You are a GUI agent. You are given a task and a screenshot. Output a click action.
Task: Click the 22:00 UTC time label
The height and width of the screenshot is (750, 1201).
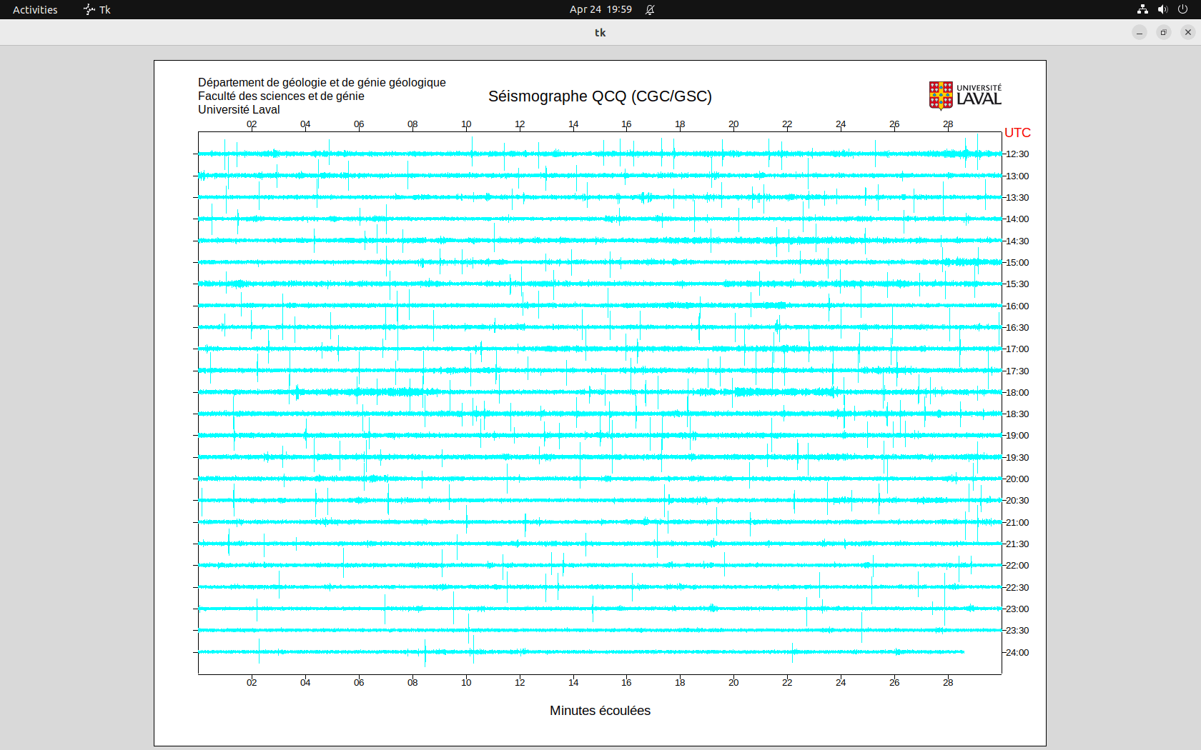pyautogui.click(x=1017, y=566)
